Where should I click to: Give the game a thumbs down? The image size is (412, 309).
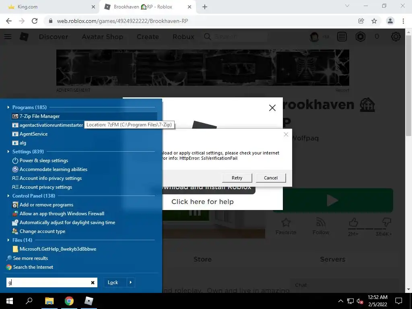(386, 222)
